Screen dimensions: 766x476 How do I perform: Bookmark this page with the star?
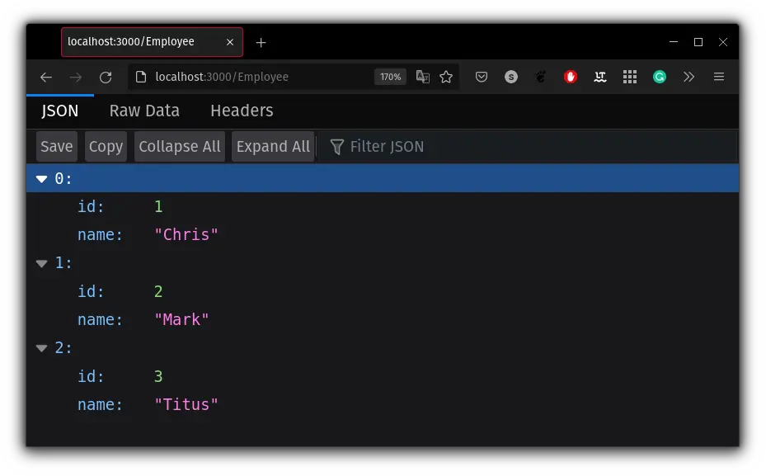(x=446, y=77)
